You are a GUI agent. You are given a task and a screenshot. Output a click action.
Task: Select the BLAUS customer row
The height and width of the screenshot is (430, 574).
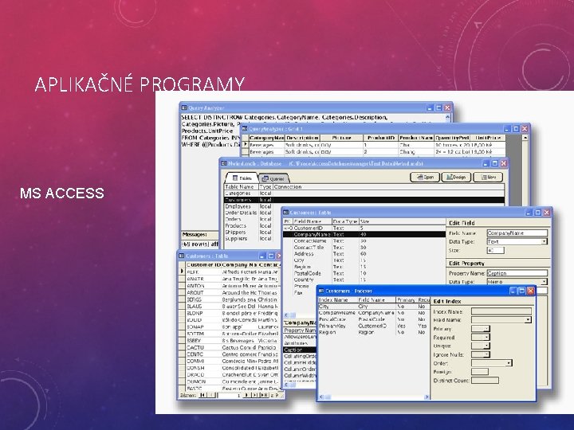point(230,306)
